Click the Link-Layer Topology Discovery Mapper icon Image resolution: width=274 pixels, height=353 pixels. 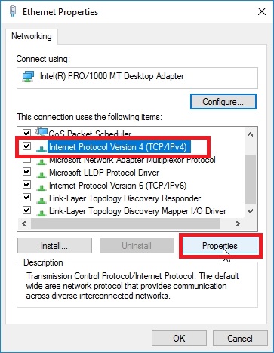pyautogui.click(x=42, y=213)
